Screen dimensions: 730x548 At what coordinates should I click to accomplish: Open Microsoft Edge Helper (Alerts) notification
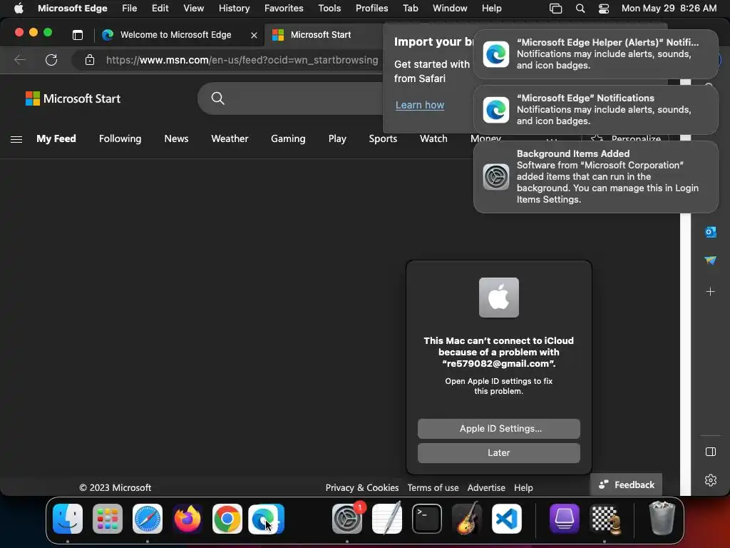tap(595, 54)
